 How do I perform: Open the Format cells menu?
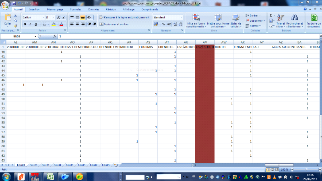point(253,26)
